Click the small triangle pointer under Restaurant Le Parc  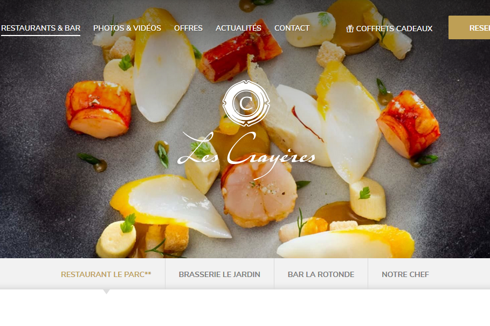click(x=106, y=292)
